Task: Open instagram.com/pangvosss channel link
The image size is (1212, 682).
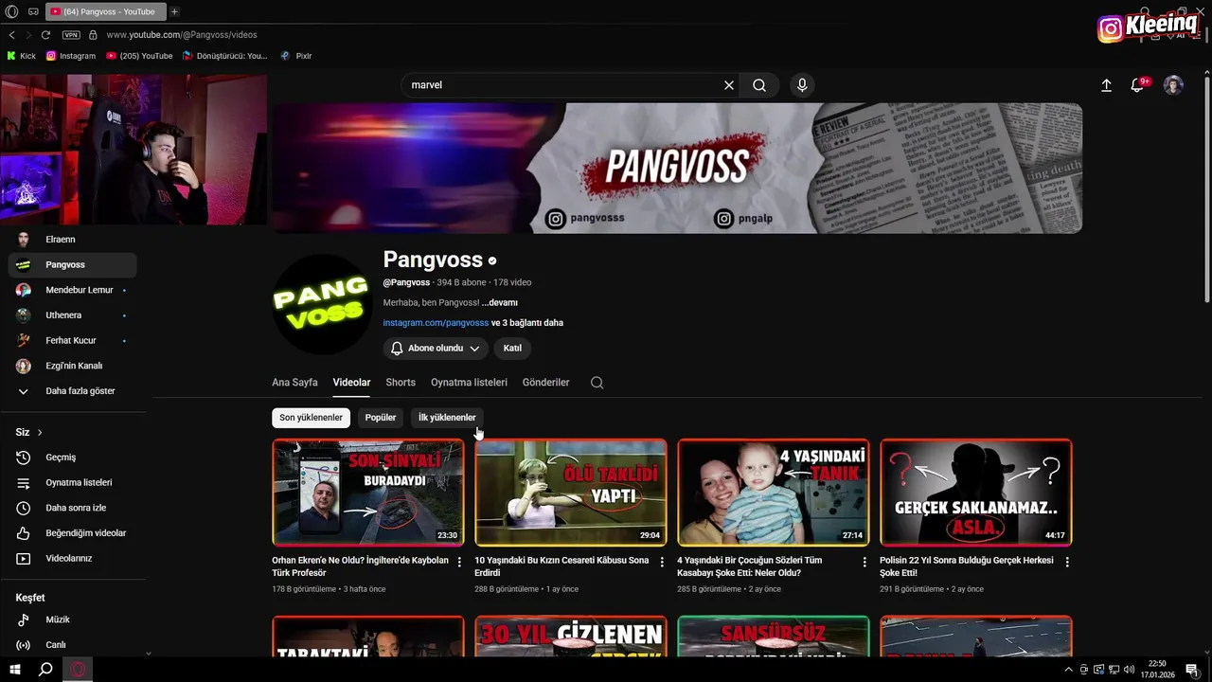Action: tap(436, 323)
